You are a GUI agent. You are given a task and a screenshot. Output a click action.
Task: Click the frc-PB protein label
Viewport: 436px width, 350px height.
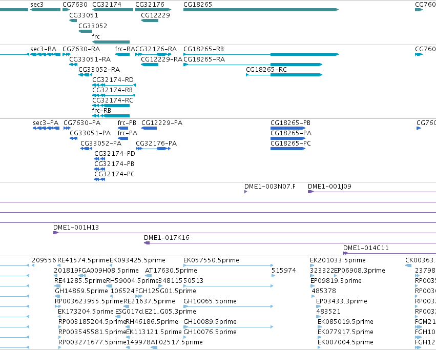click(127, 123)
